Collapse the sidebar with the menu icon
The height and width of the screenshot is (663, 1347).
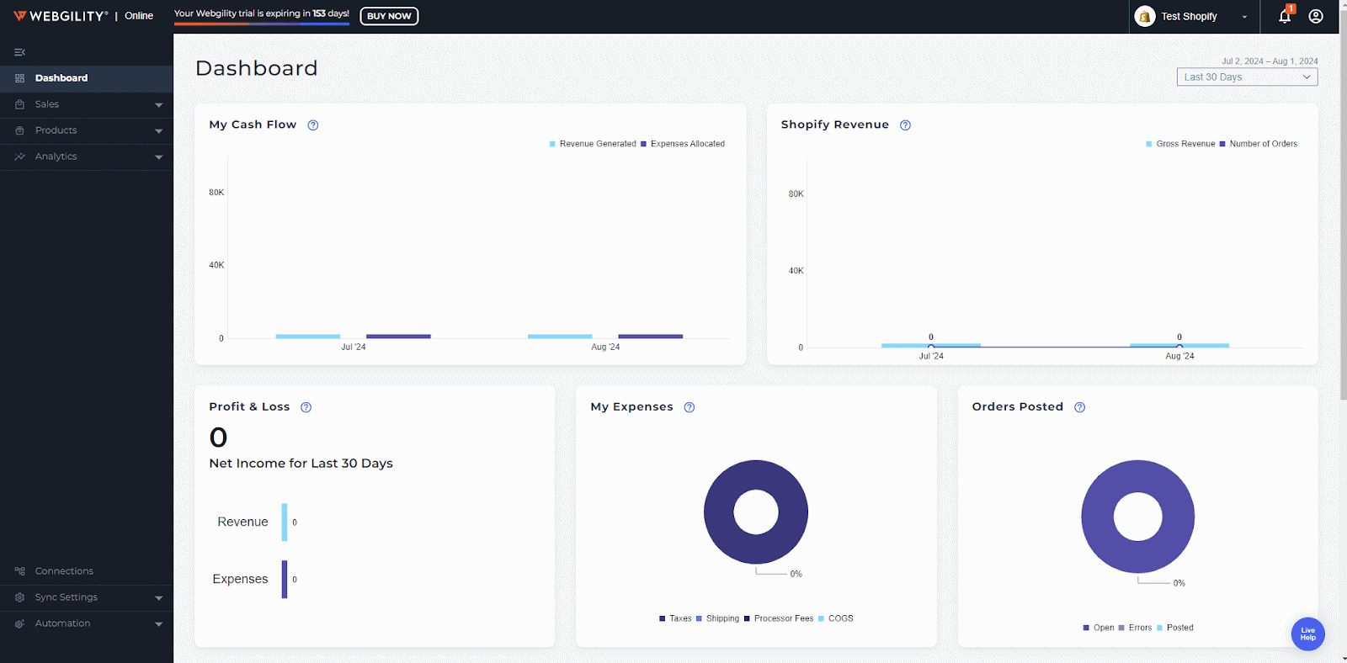pos(19,52)
